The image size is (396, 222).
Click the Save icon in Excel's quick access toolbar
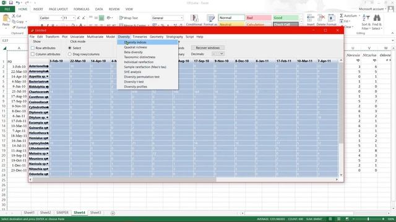click(11, 2)
